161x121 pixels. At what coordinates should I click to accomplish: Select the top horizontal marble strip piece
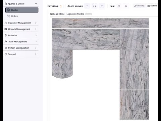click(x=100, y=23)
